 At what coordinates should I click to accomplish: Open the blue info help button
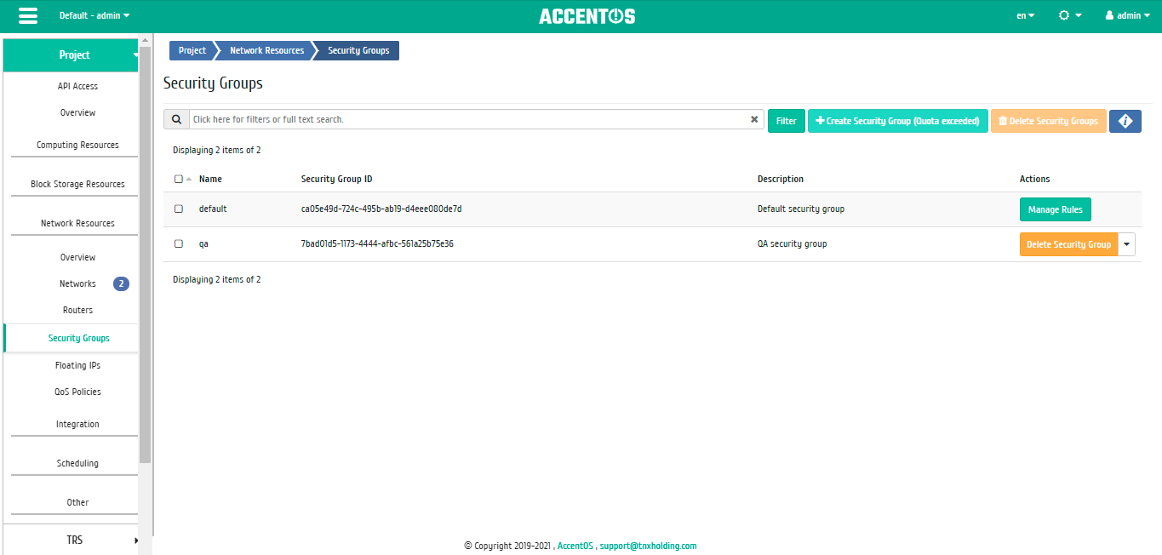click(x=1125, y=121)
